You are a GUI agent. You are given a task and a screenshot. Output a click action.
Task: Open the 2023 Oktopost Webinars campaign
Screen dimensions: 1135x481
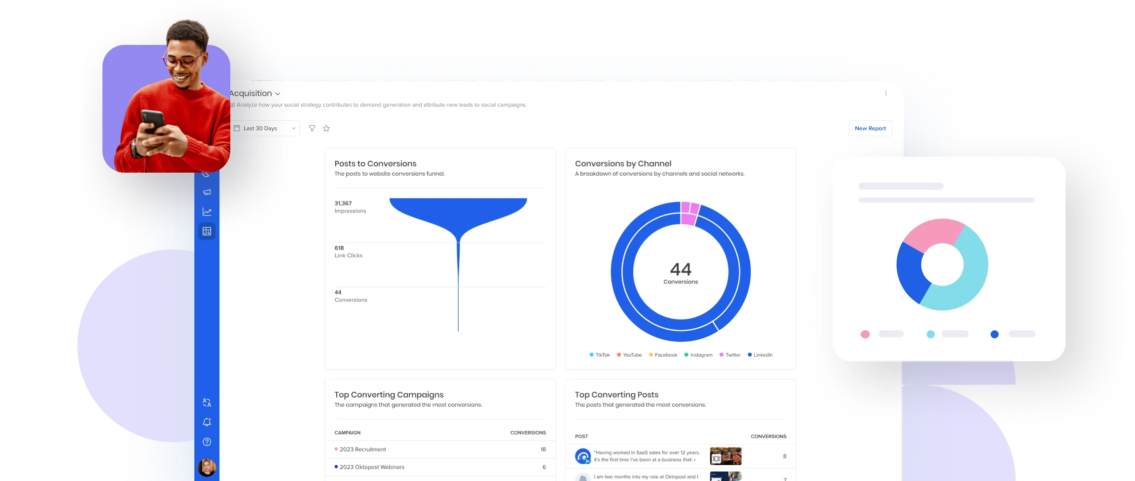point(372,467)
